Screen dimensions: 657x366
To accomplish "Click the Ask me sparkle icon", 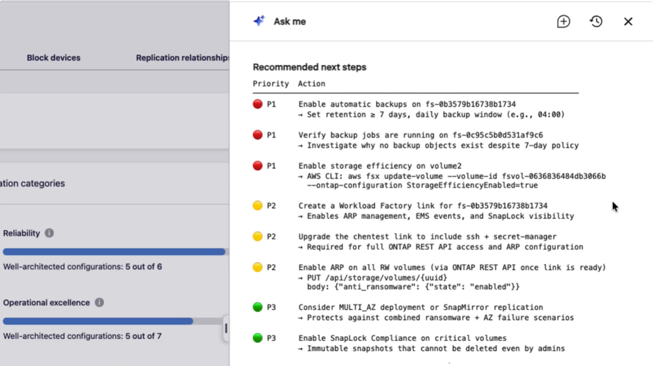I will click(259, 21).
